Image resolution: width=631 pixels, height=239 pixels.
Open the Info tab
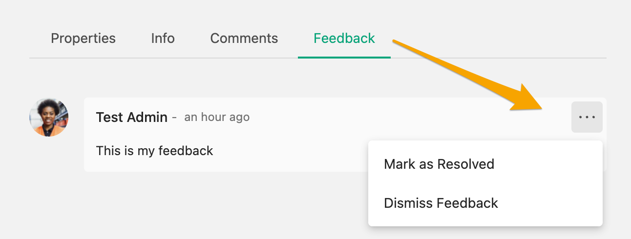tap(163, 38)
